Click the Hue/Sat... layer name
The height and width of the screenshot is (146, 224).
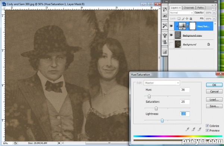[203, 26]
